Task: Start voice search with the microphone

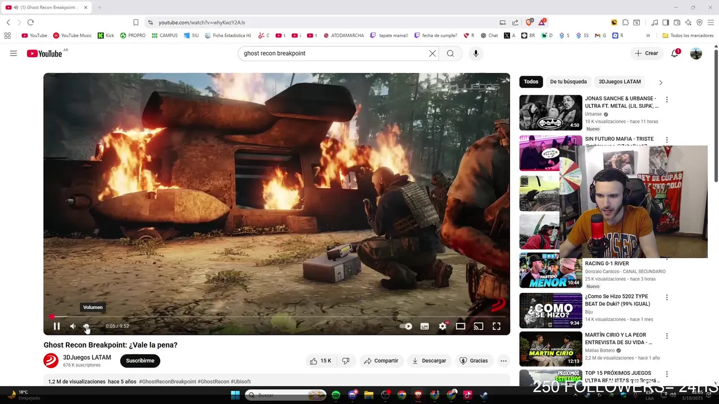Action: tap(476, 53)
